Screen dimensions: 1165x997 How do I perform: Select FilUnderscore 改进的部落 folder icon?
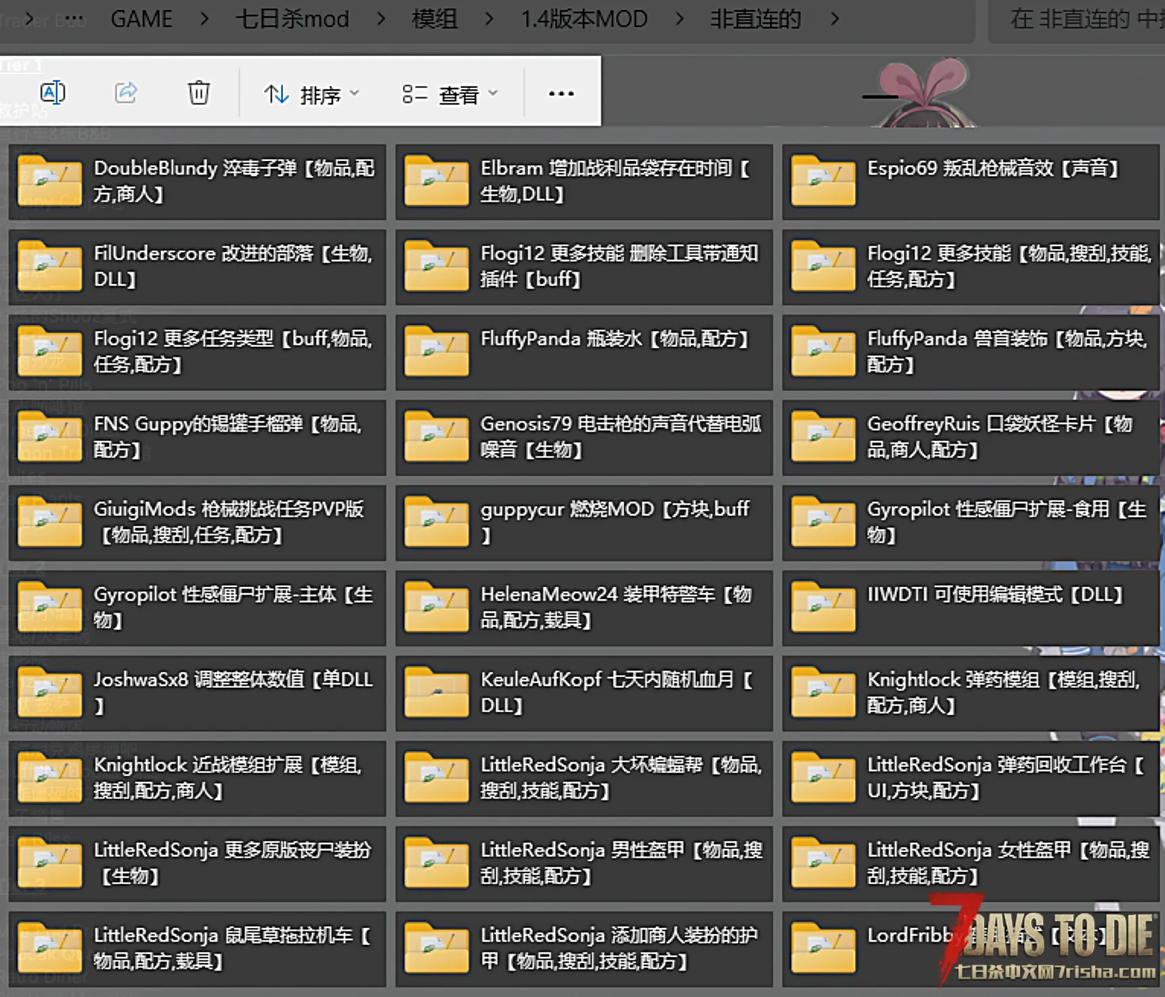point(49,266)
